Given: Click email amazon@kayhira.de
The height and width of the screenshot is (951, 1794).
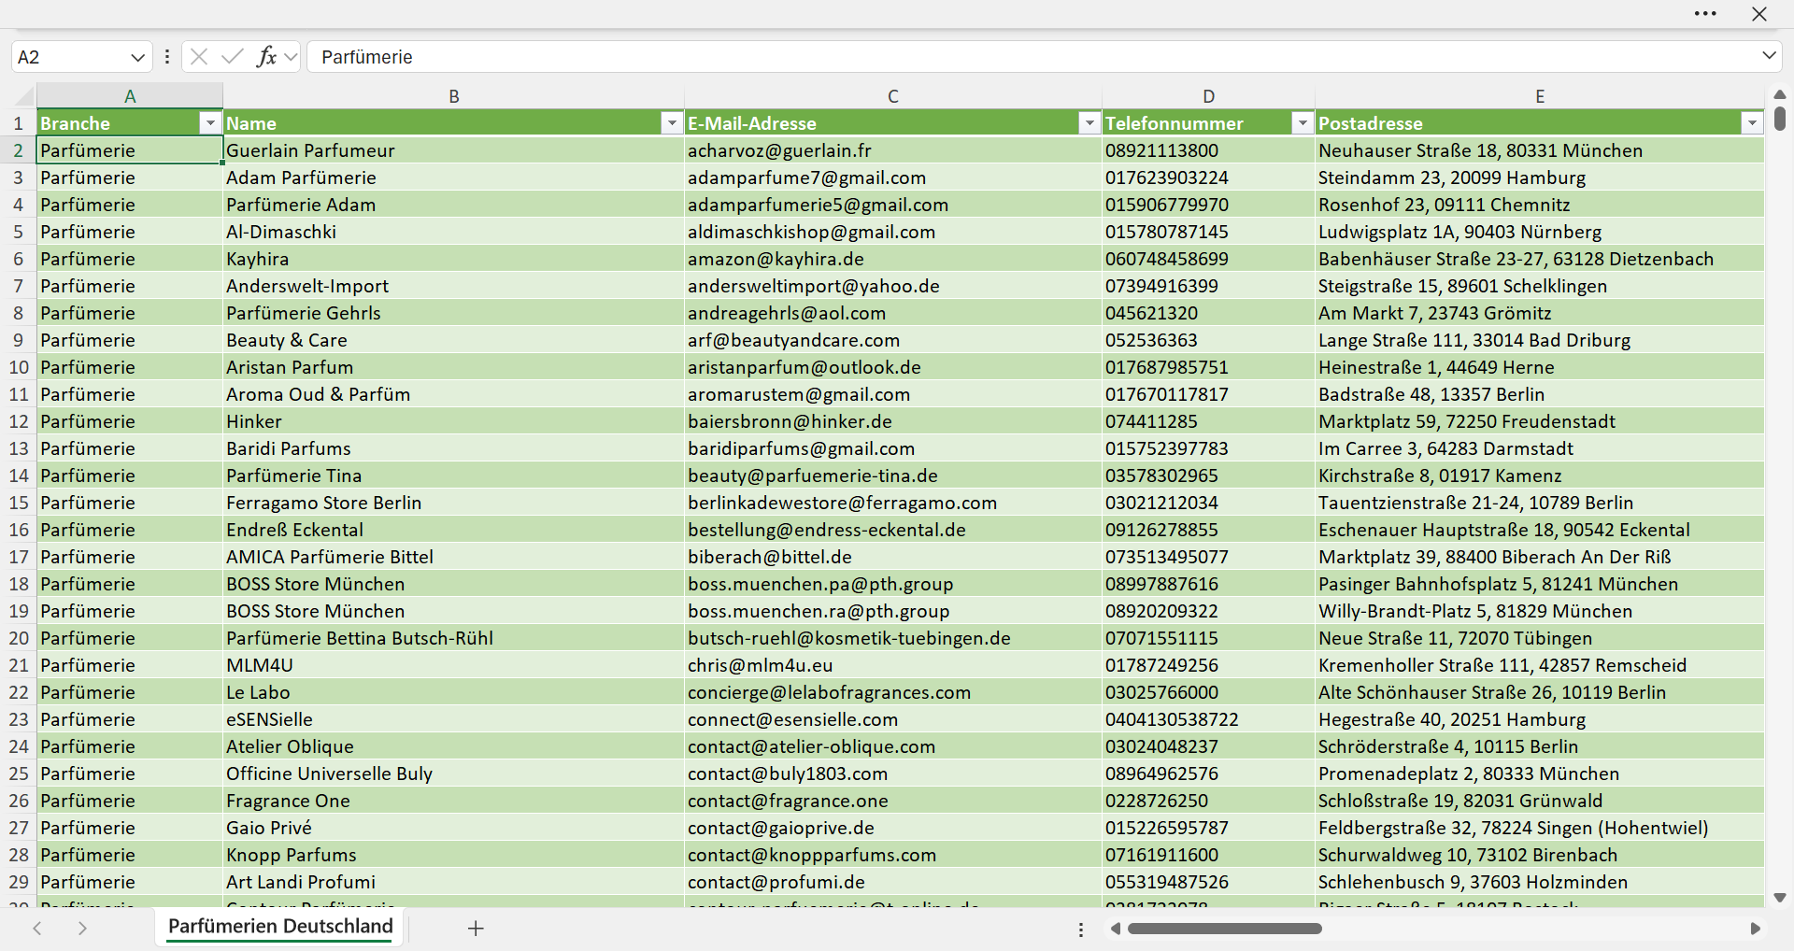Looking at the screenshot, I should pos(893,259).
